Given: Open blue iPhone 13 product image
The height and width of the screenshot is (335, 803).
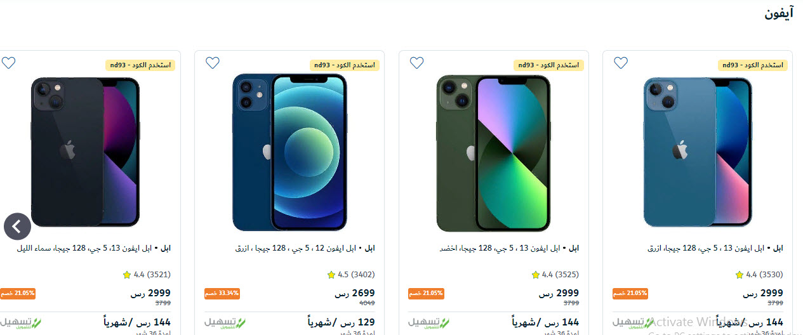Looking at the screenshot, I should pyautogui.click(x=698, y=152).
